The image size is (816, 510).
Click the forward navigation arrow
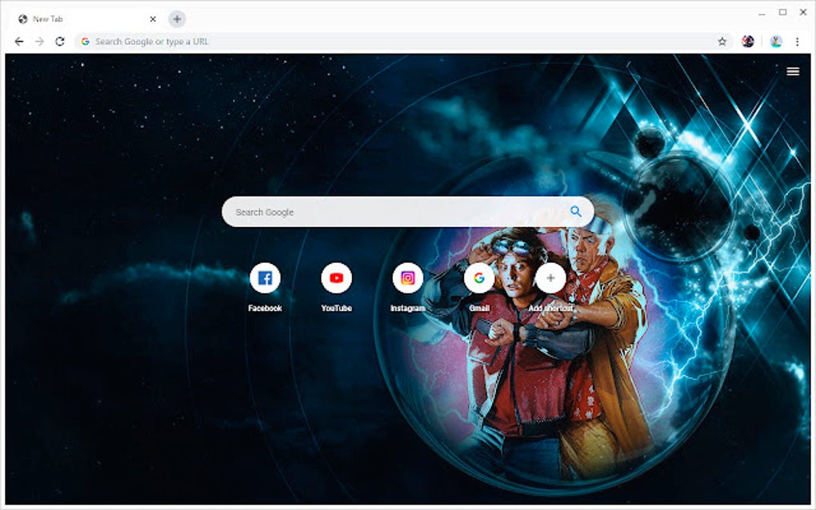pyautogui.click(x=39, y=42)
